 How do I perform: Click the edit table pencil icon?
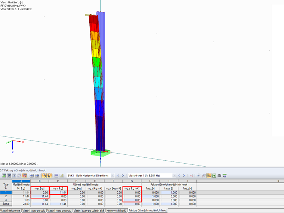click(x=62, y=176)
